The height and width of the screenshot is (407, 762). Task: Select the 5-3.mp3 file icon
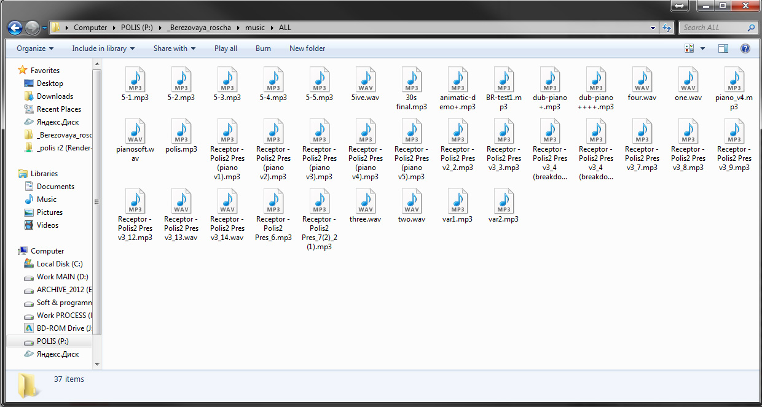(227, 79)
